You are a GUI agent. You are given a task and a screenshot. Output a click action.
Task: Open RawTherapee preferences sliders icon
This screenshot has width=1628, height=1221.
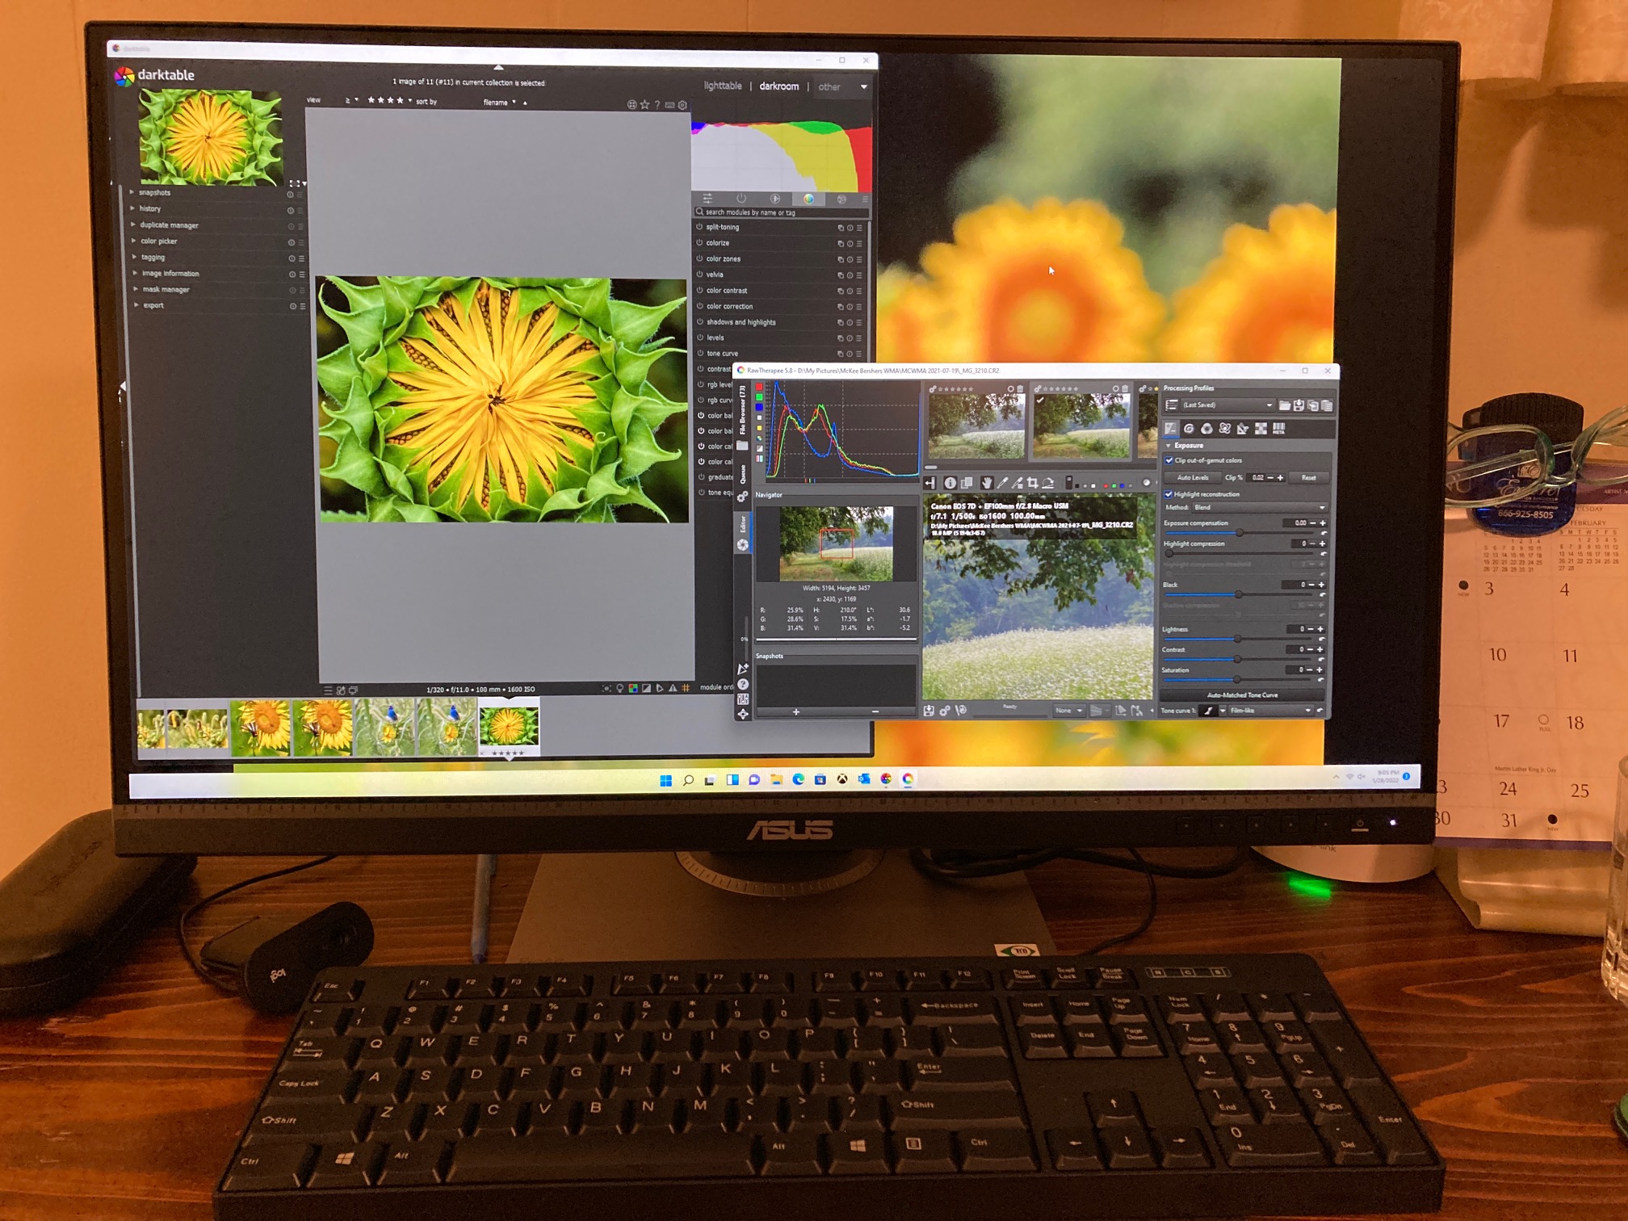(743, 699)
